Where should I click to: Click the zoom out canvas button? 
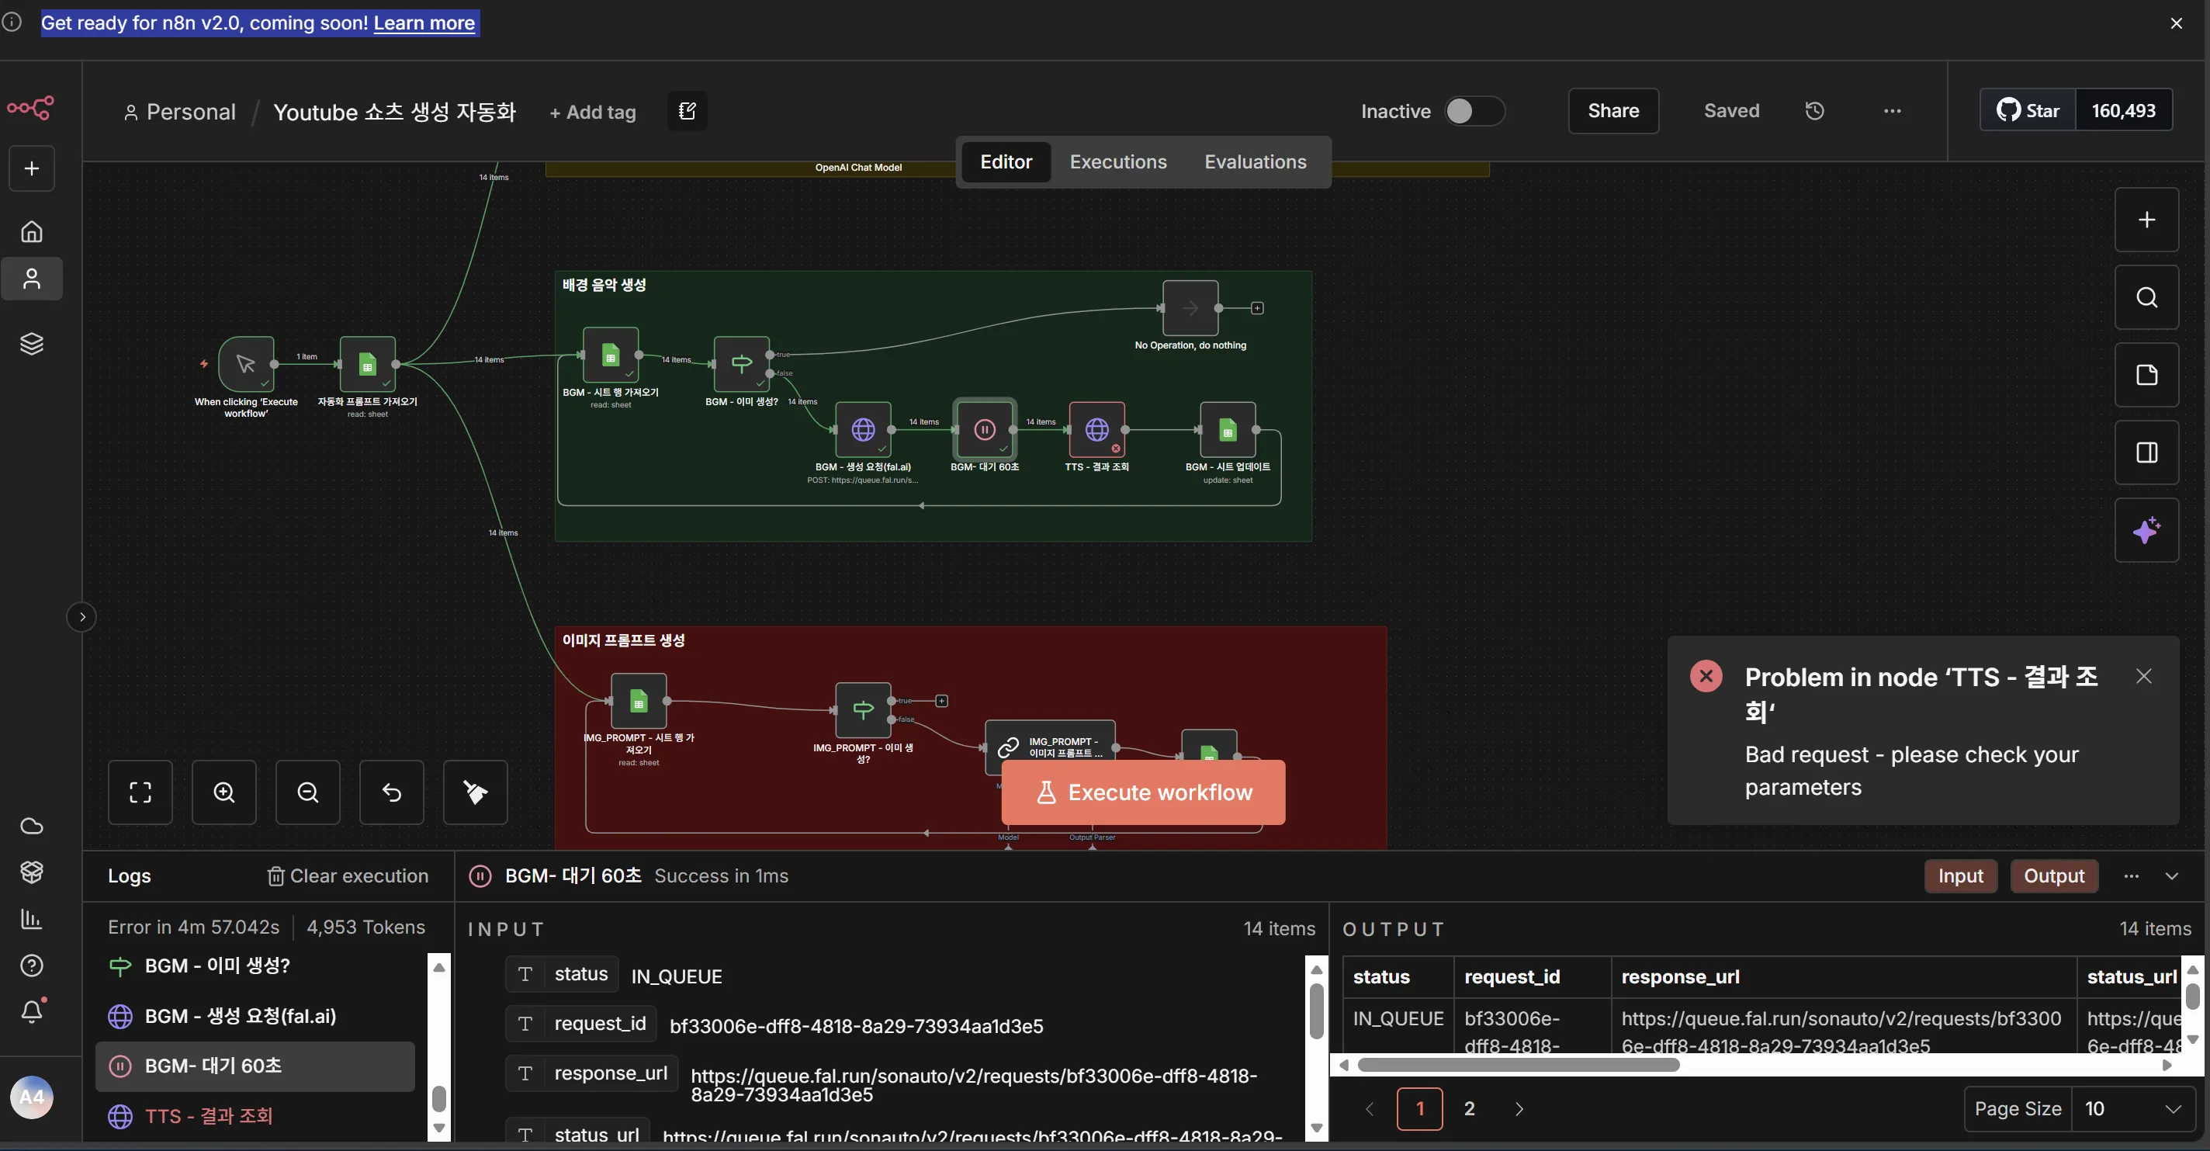pos(308,792)
